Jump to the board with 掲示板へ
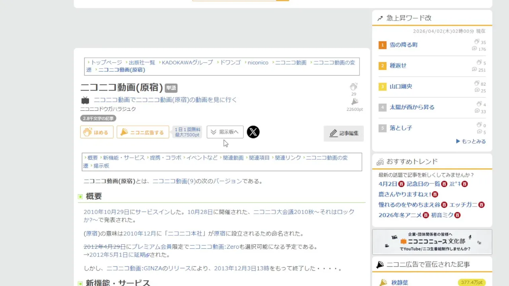This screenshot has width=509, height=286. tap(225, 132)
